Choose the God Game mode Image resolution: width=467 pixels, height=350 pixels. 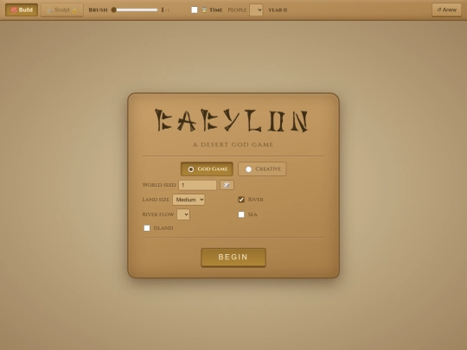tap(207, 169)
